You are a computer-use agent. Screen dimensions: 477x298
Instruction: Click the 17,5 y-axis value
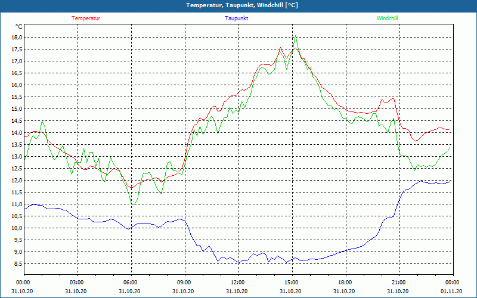pyautogui.click(x=17, y=49)
